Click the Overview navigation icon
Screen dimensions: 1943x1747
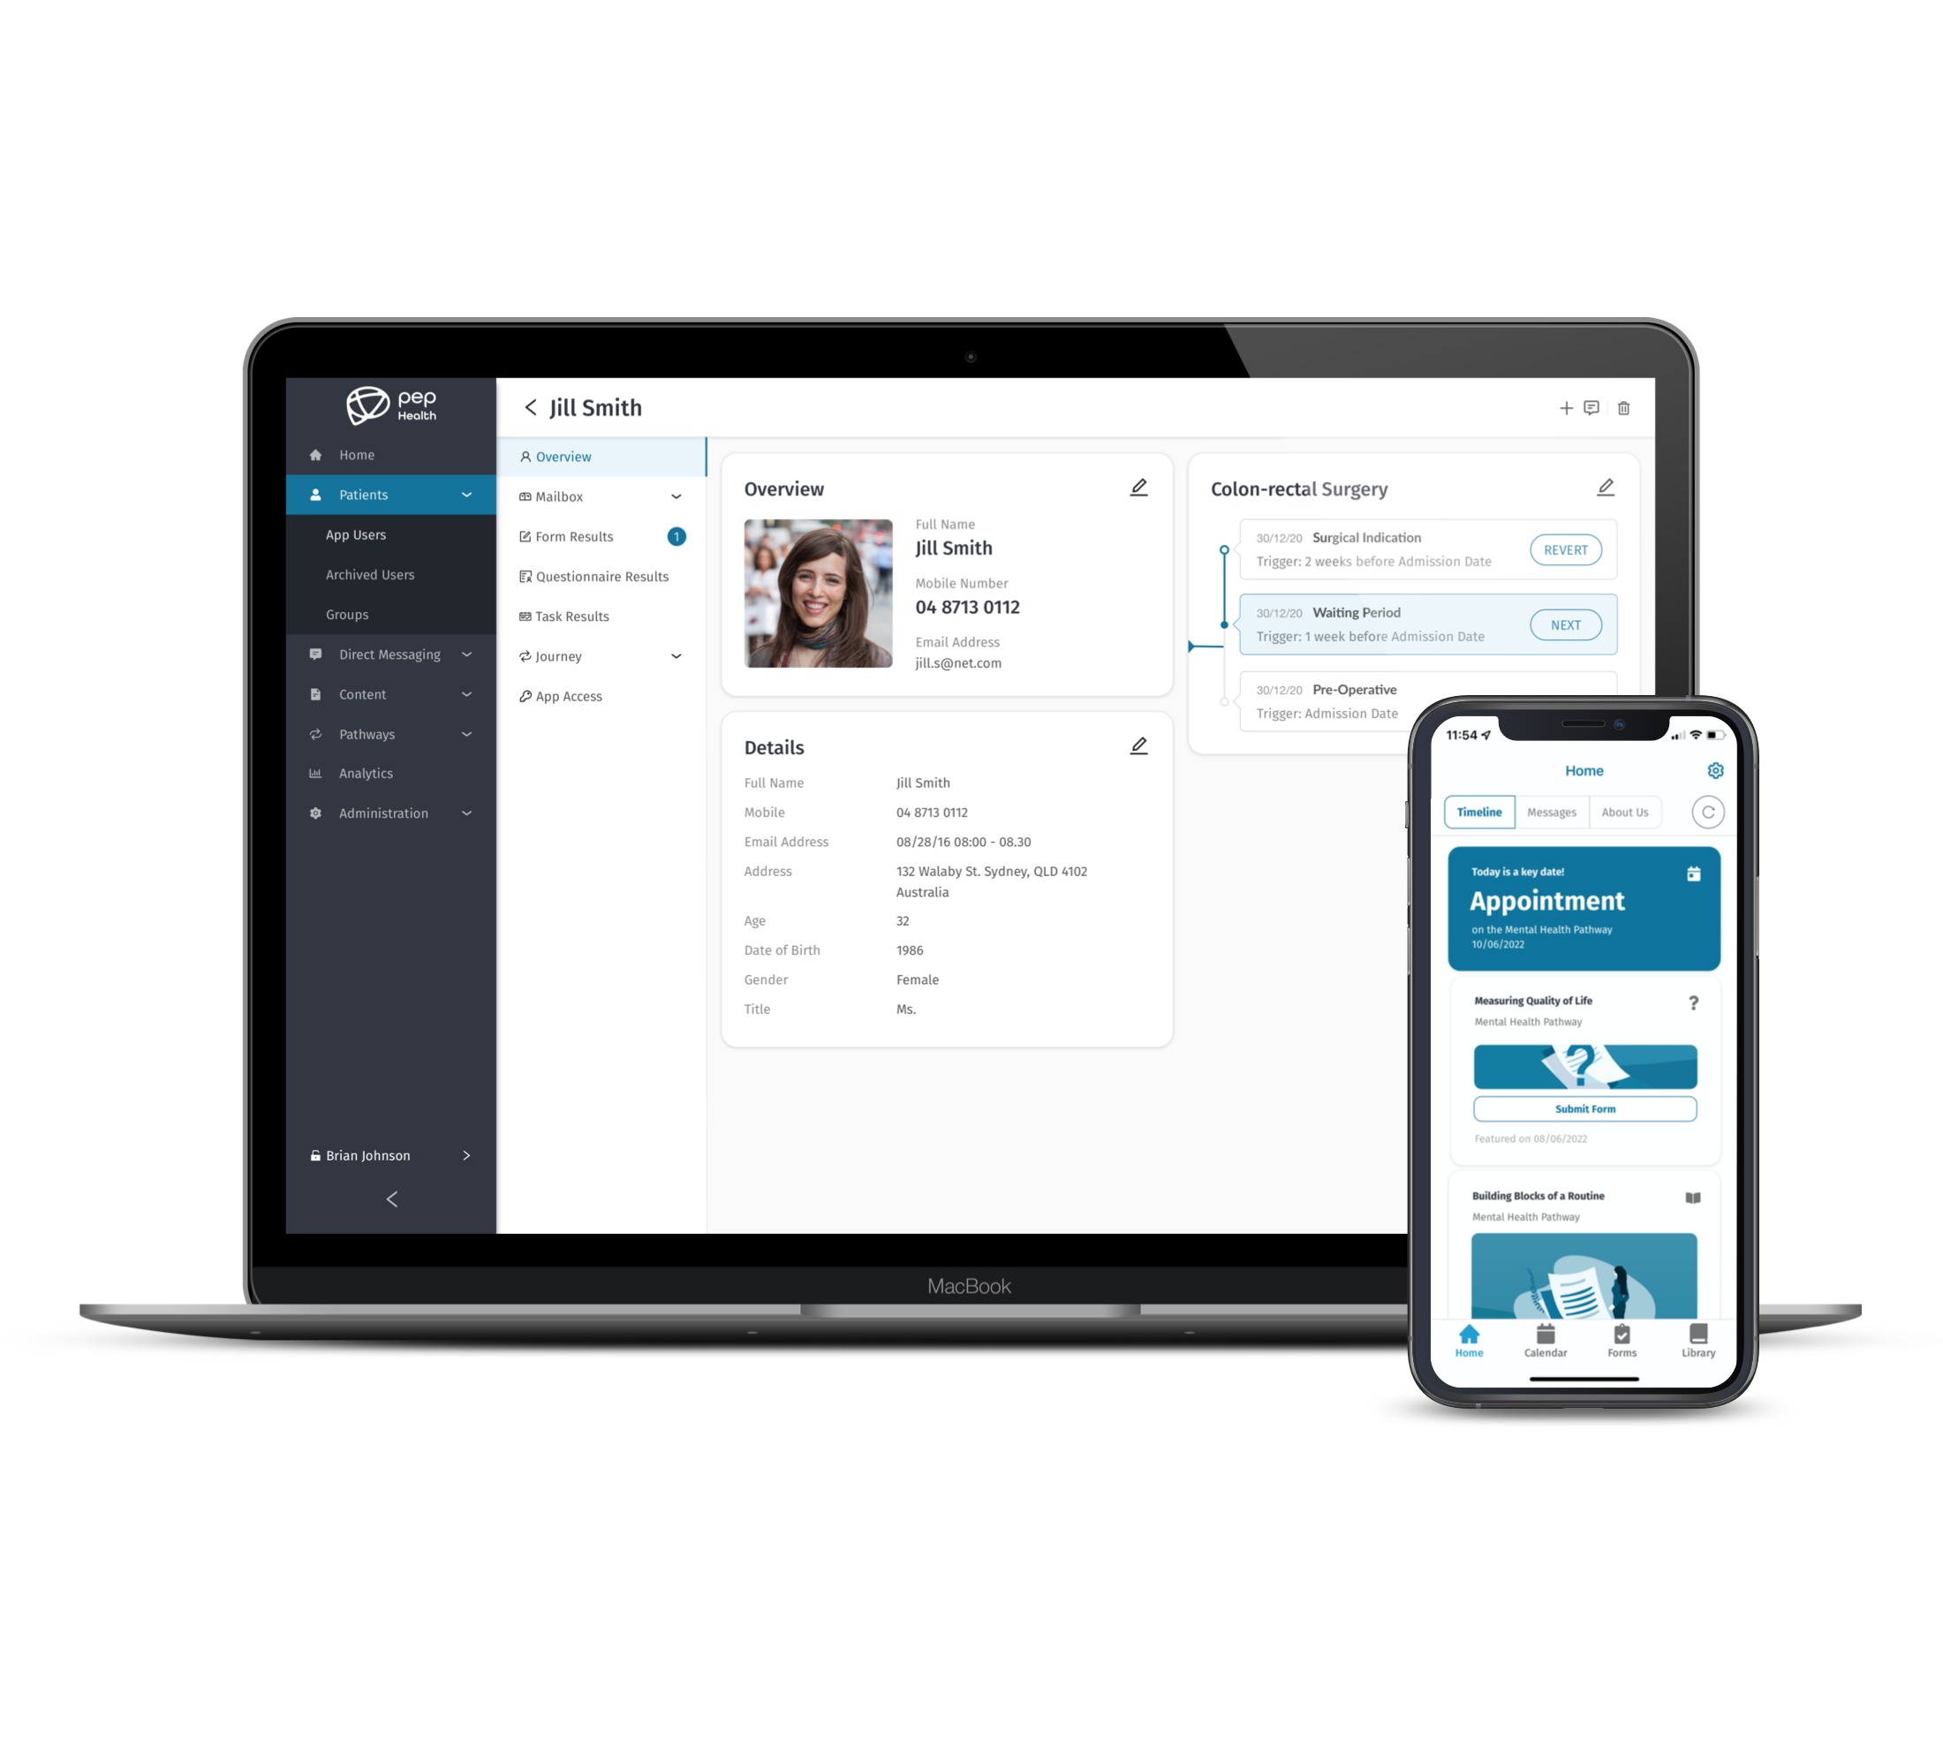tap(530, 456)
